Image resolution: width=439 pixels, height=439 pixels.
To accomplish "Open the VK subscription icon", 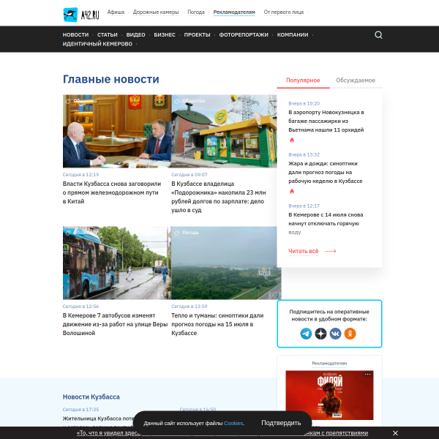I will 335,334.
